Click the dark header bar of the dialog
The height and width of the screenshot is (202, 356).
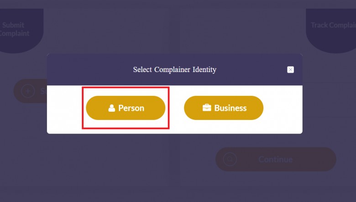(x=175, y=70)
